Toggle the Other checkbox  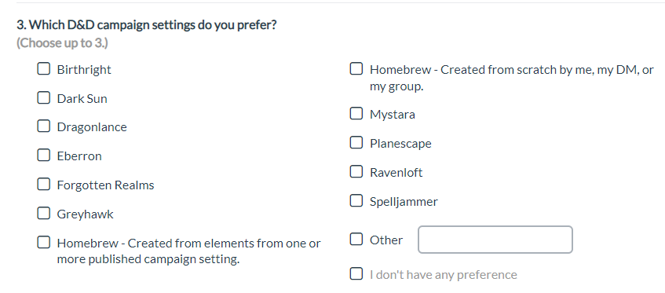point(356,240)
